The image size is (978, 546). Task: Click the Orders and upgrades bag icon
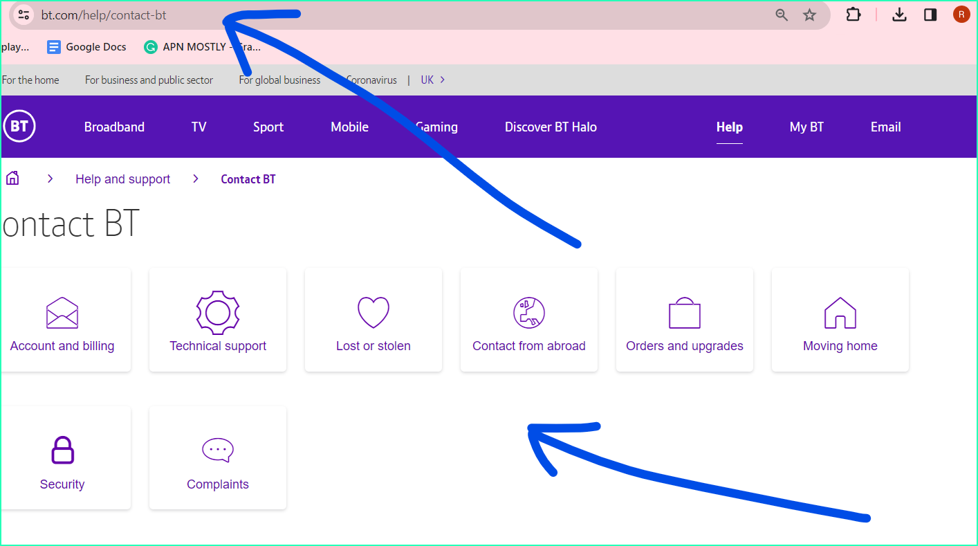(684, 312)
